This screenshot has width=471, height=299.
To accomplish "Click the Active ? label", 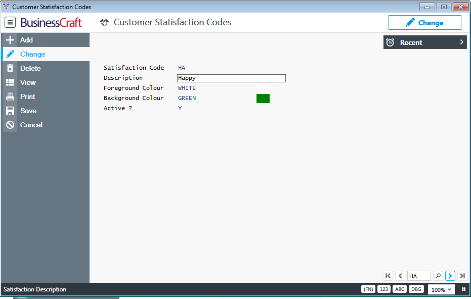I will [118, 108].
